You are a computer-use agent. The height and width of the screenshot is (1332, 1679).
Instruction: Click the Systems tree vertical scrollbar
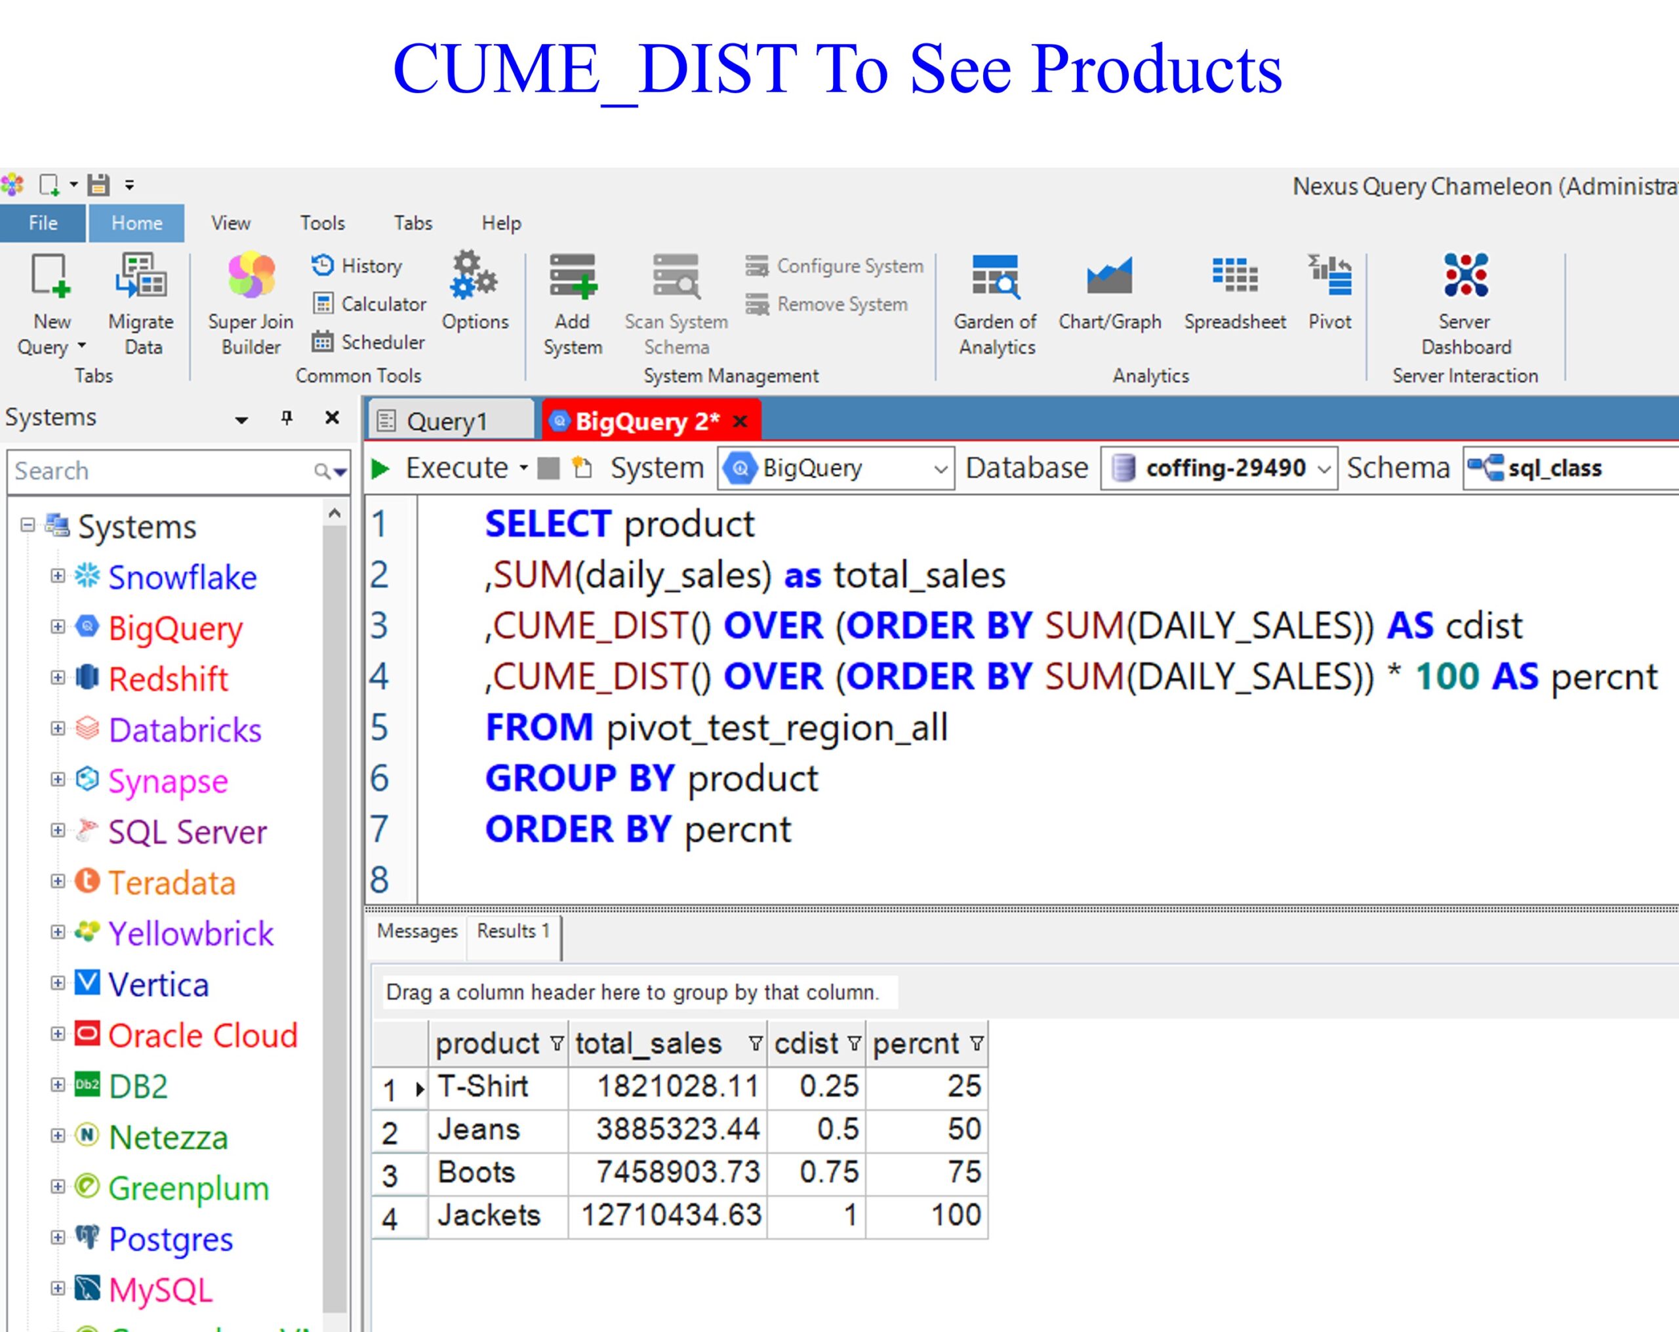coord(335,857)
